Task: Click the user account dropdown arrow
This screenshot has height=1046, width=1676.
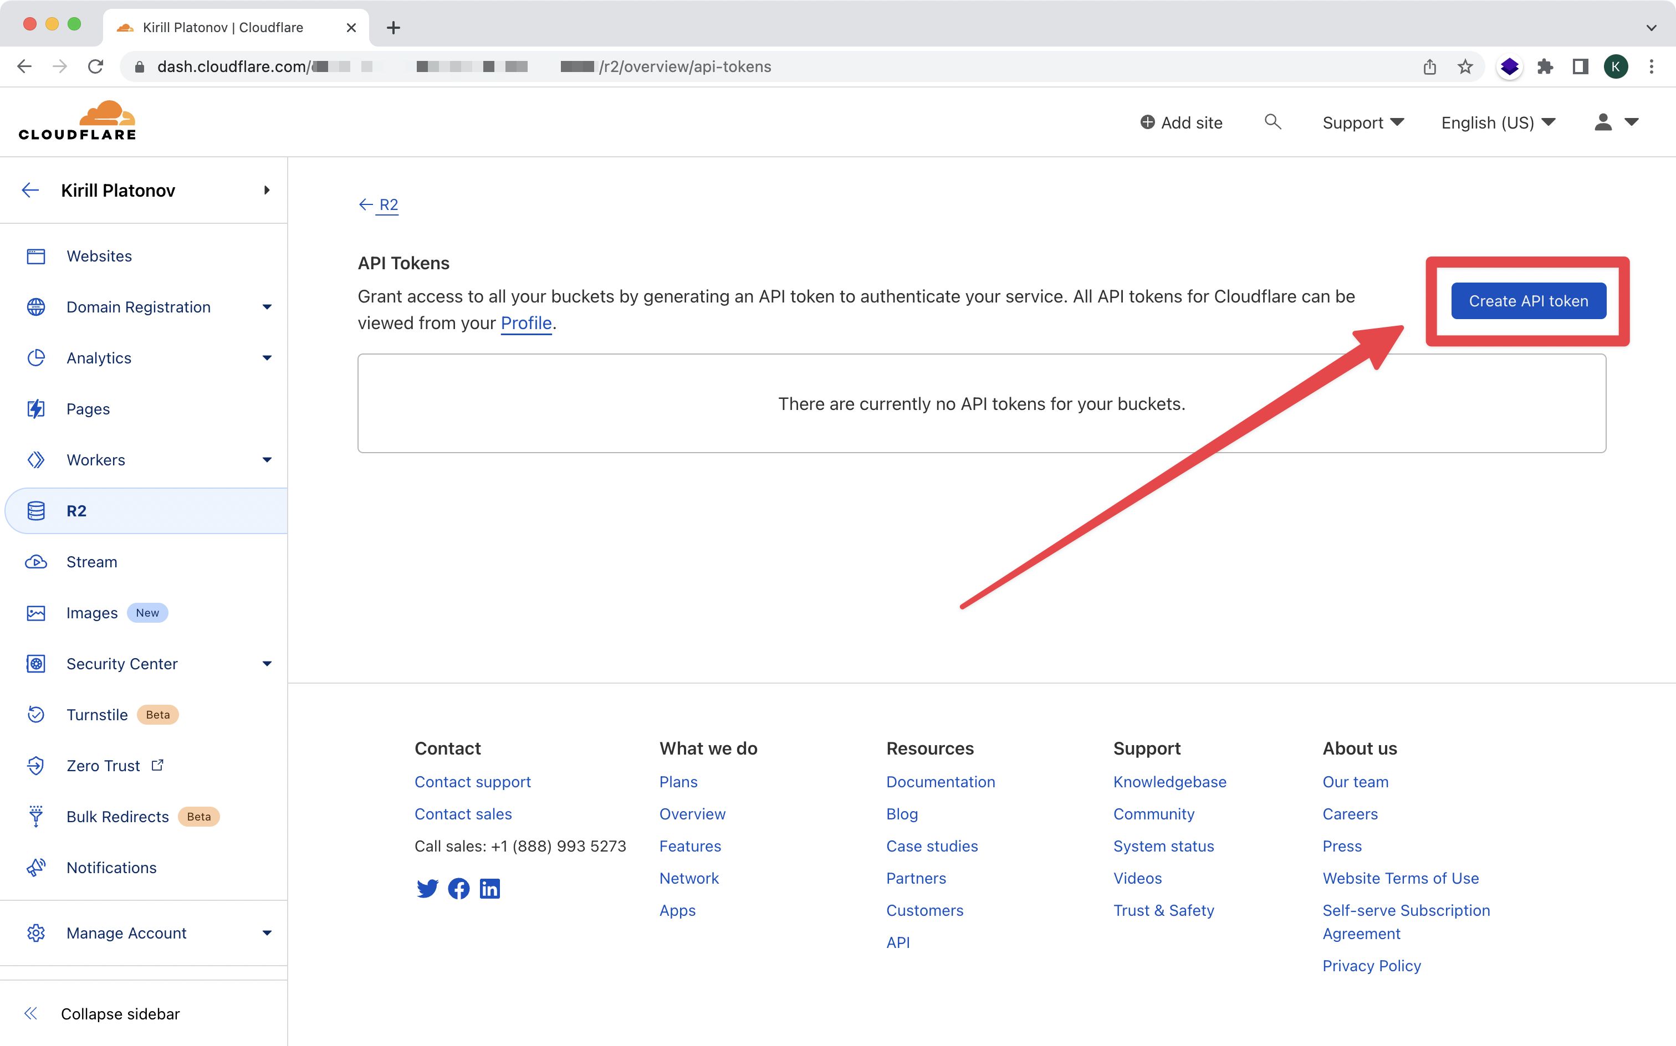Action: 1632,122
